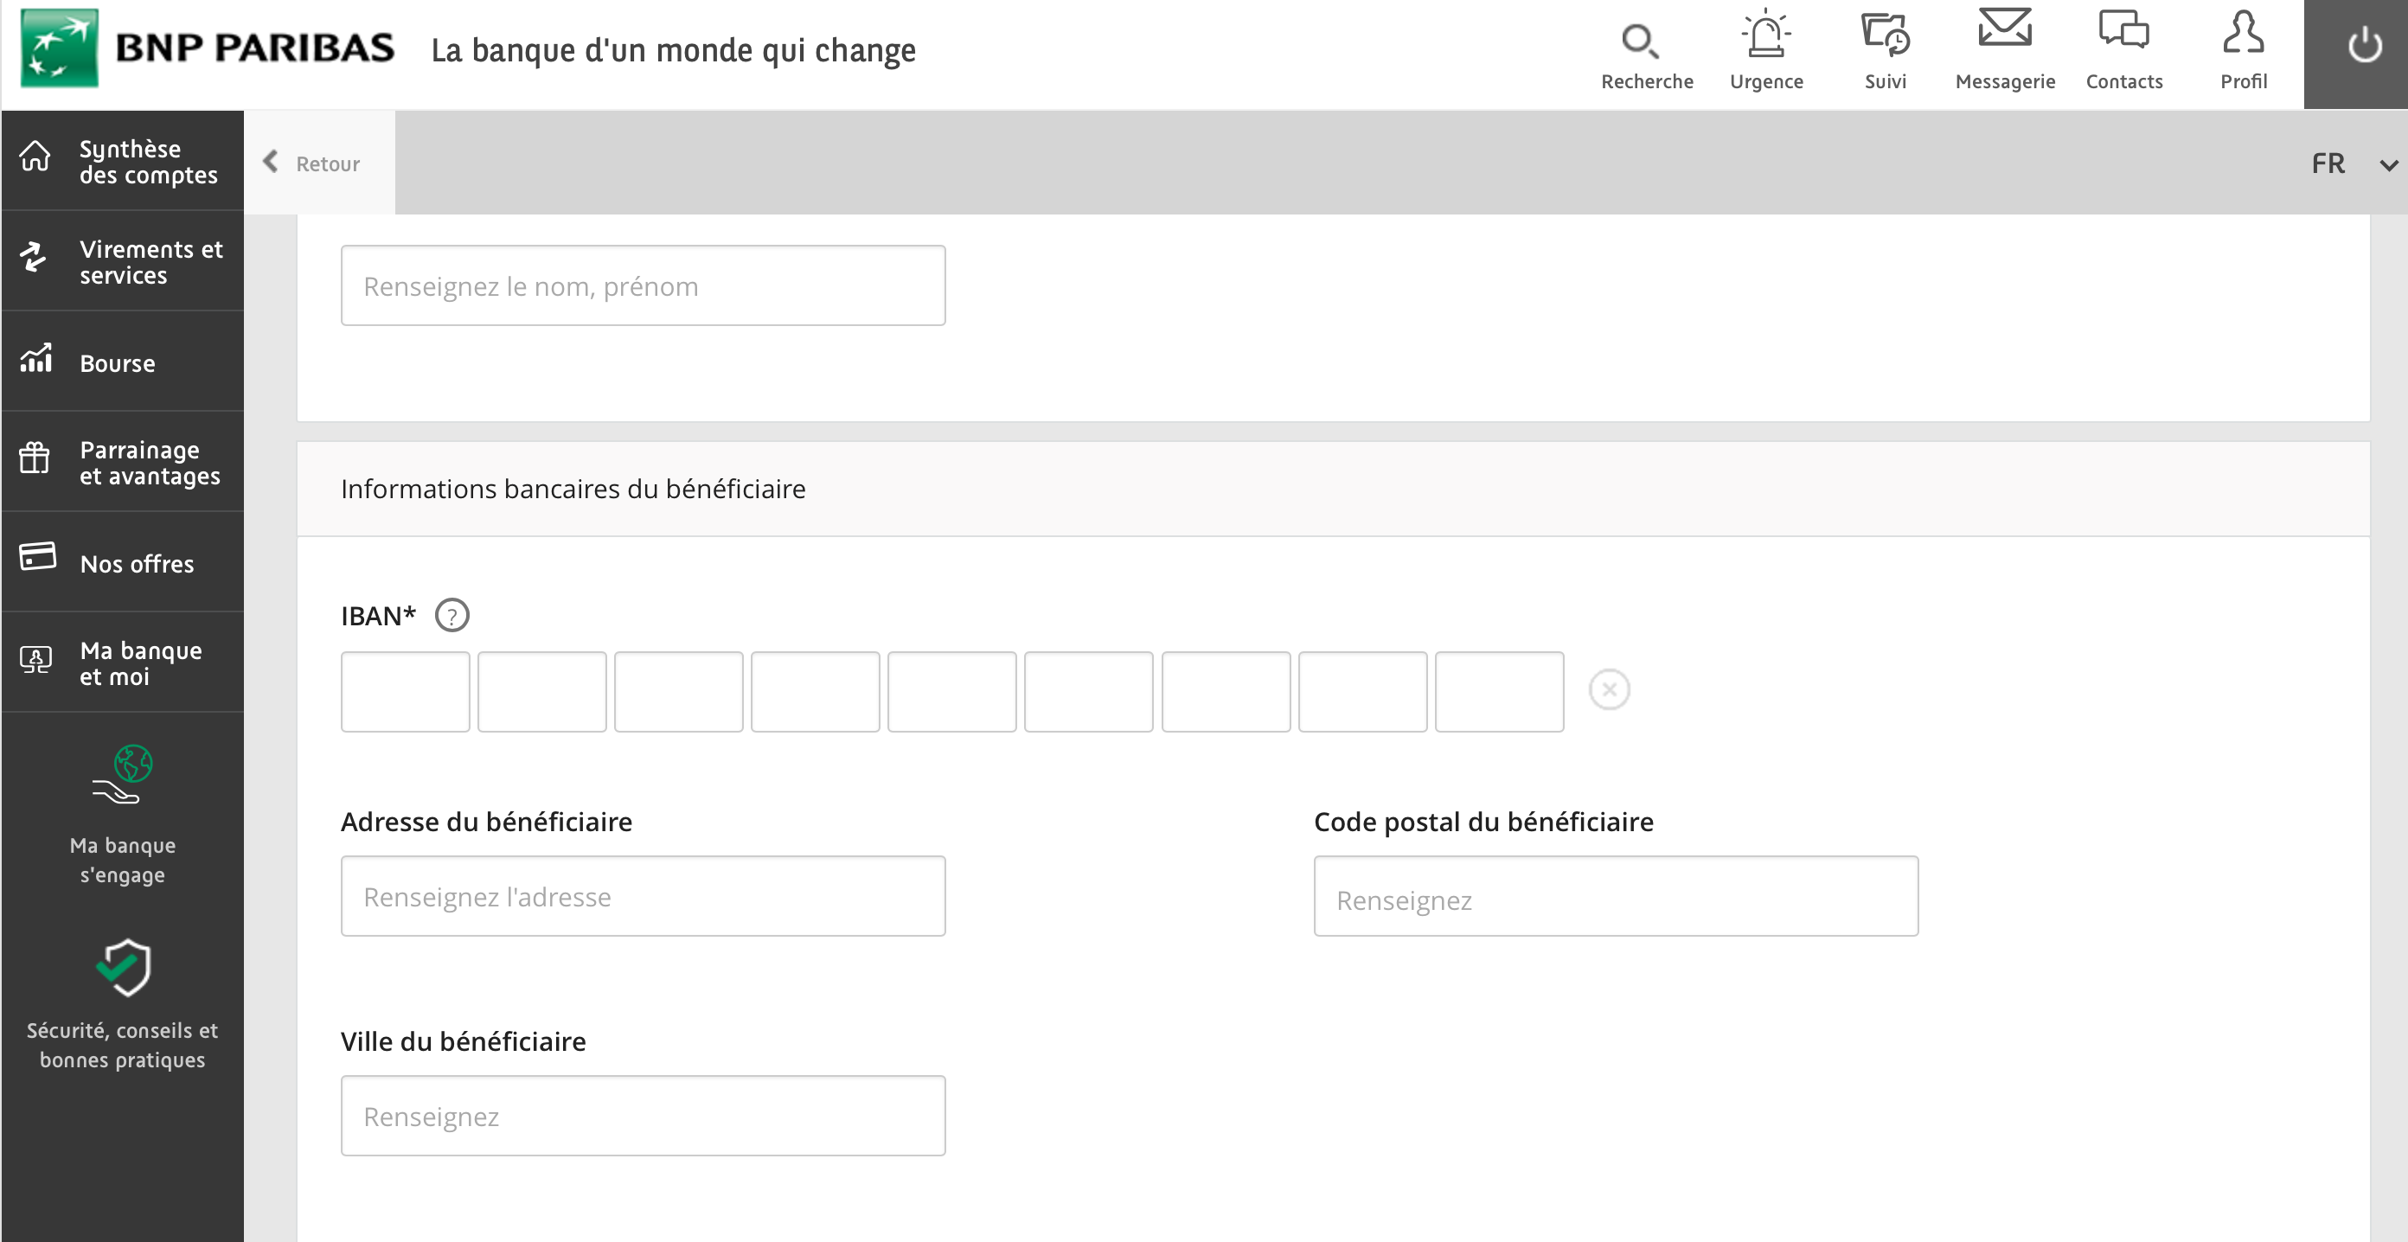Click the Messagerie label
This screenshot has height=1242, width=2408.
point(2004,81)
